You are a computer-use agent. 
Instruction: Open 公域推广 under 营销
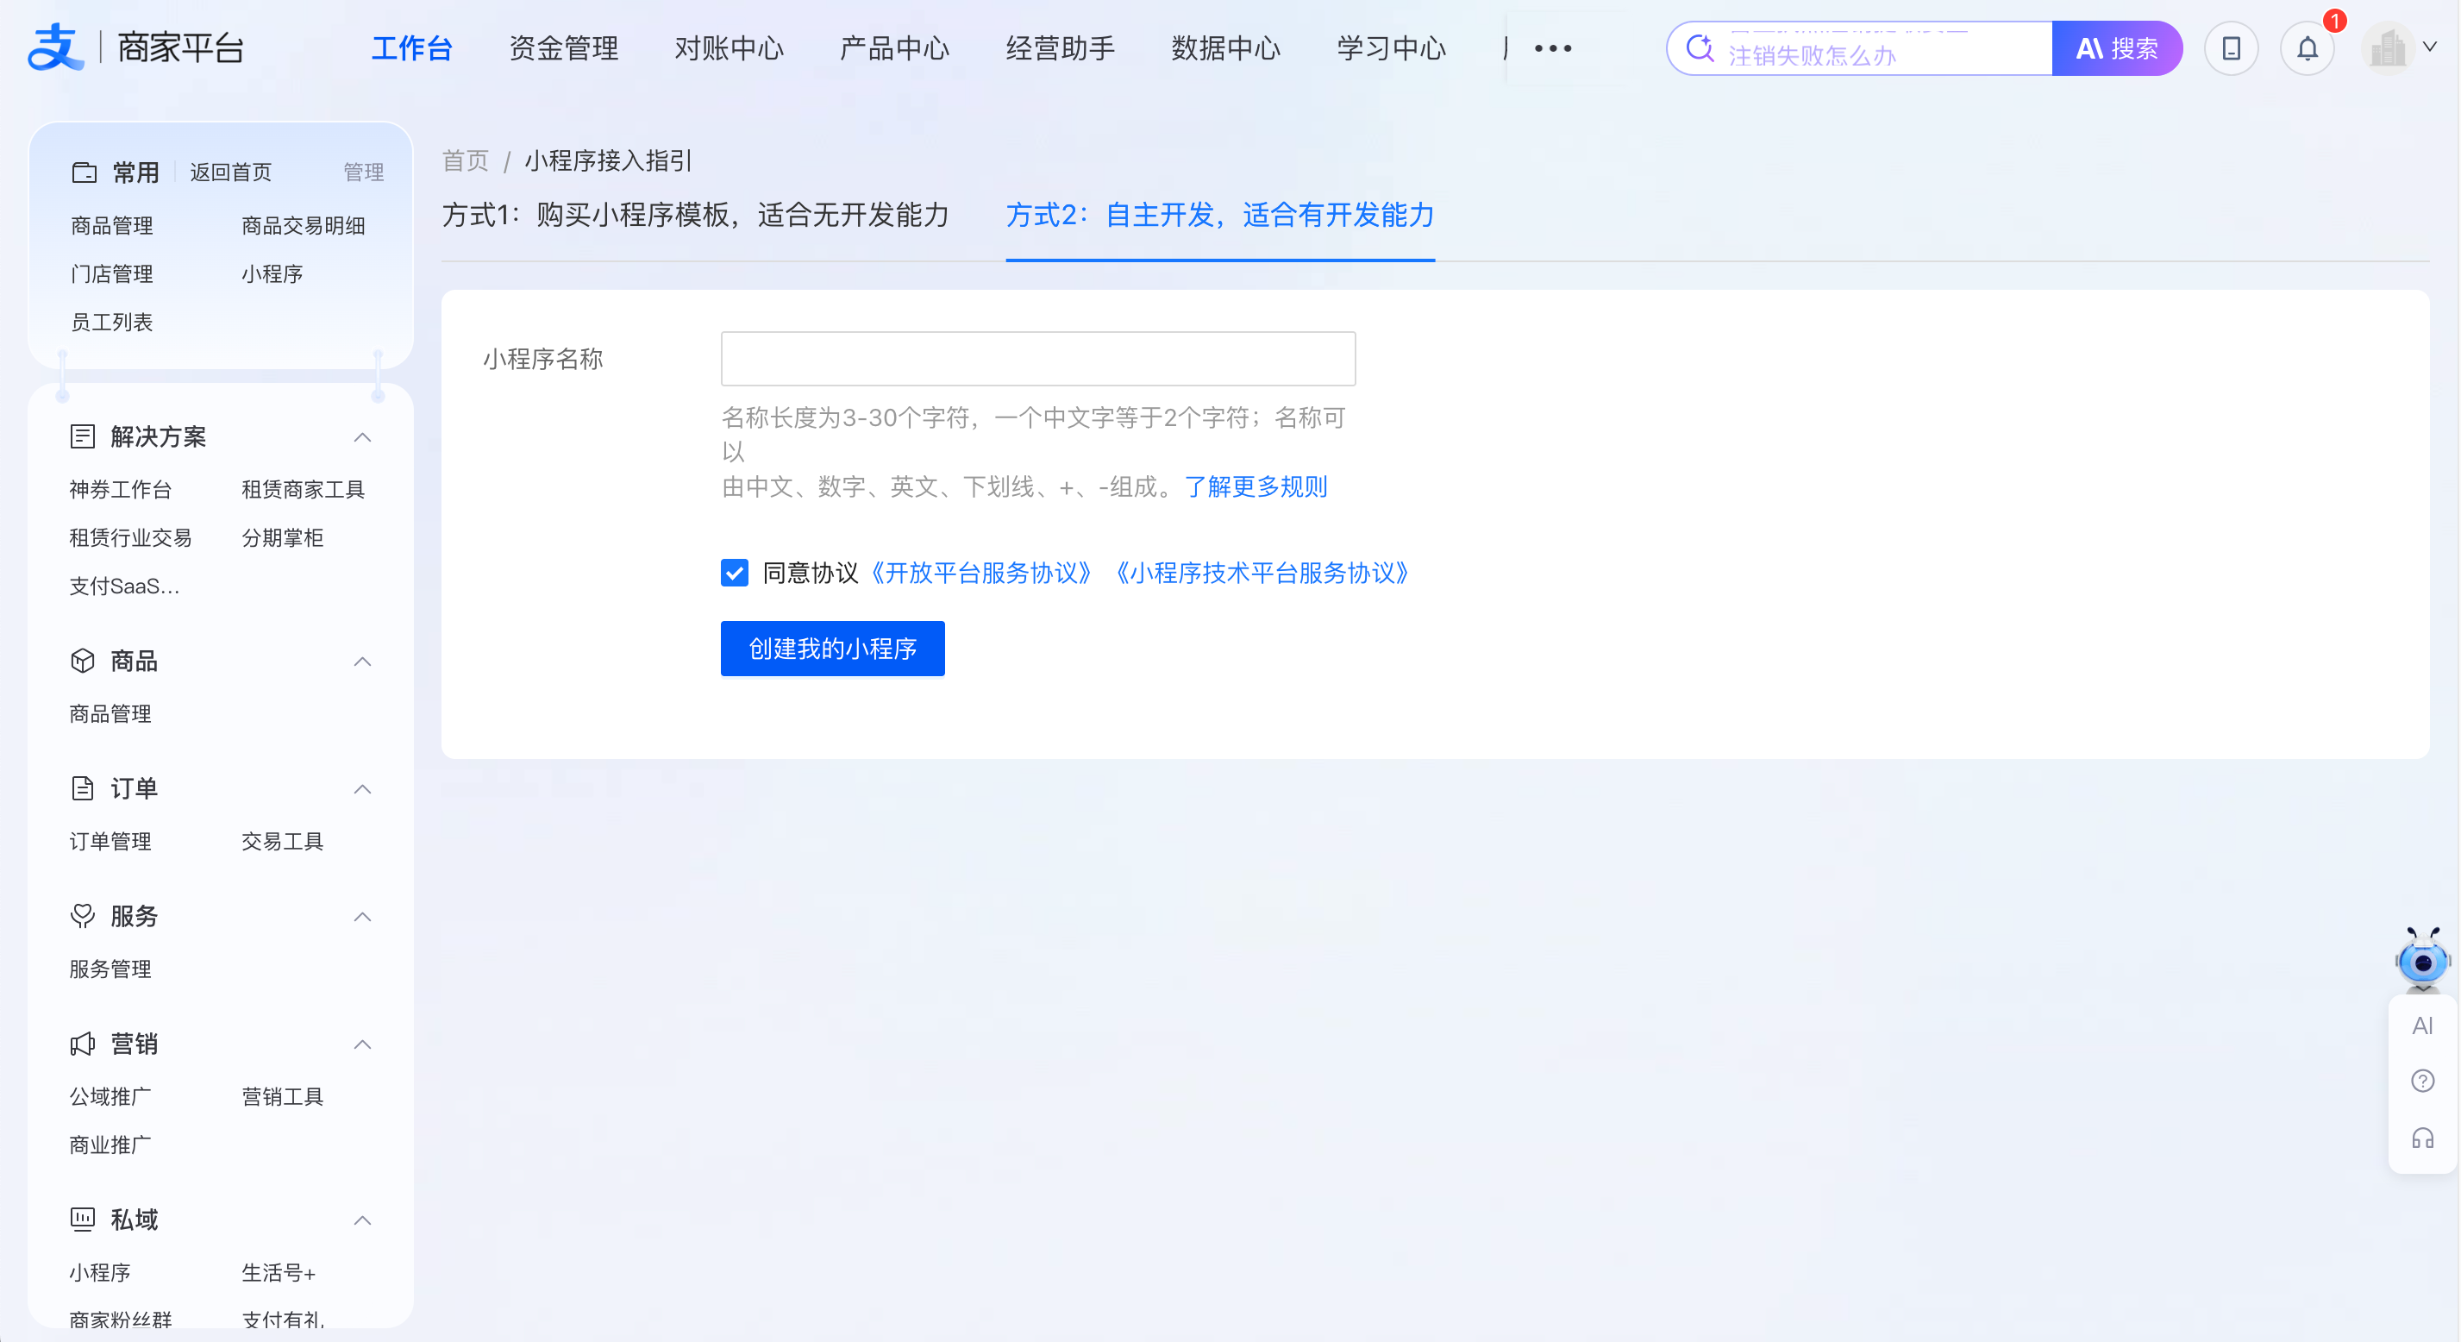111,1096
